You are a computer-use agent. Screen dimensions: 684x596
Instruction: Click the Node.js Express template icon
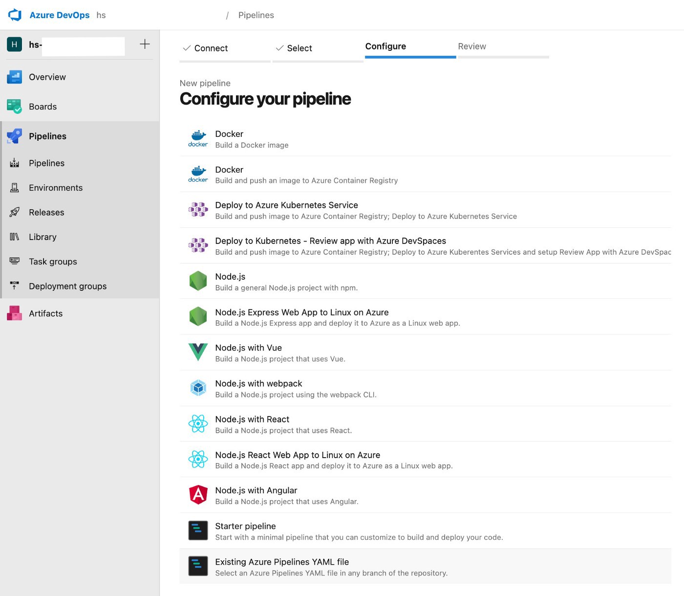click(x=198, y=316)
